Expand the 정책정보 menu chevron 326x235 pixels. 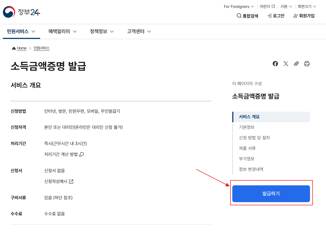[x=112, y=32]
